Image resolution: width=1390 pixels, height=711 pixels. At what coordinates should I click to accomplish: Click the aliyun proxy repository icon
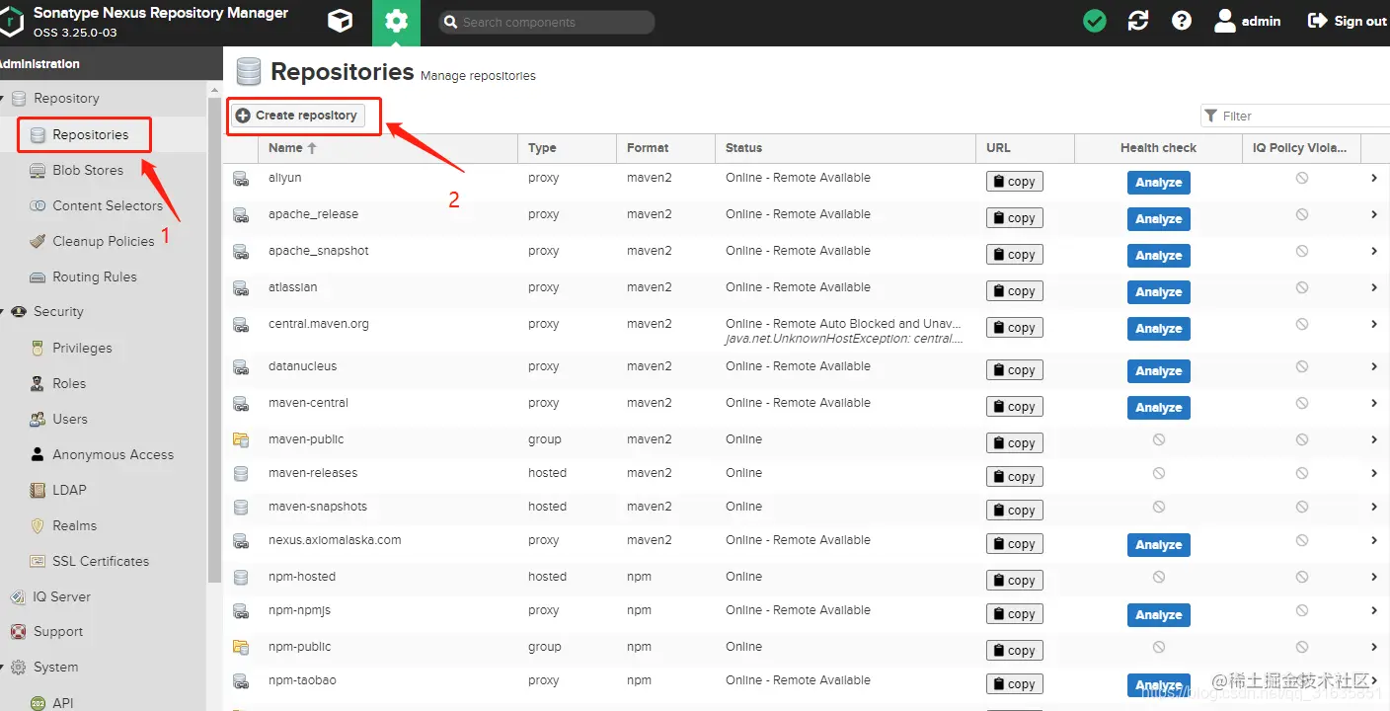click(241, 179)
